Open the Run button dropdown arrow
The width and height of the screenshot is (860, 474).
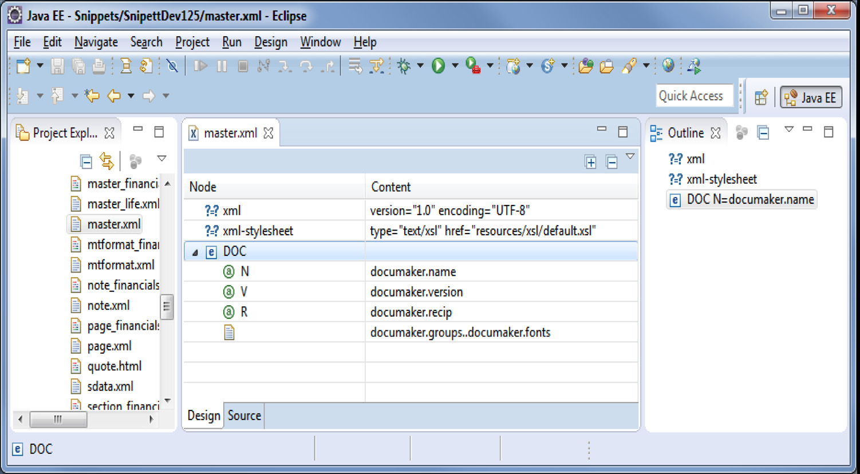click(455, 66)
